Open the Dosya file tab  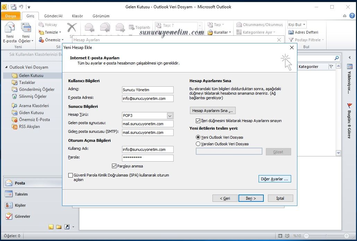coord(10,16)
